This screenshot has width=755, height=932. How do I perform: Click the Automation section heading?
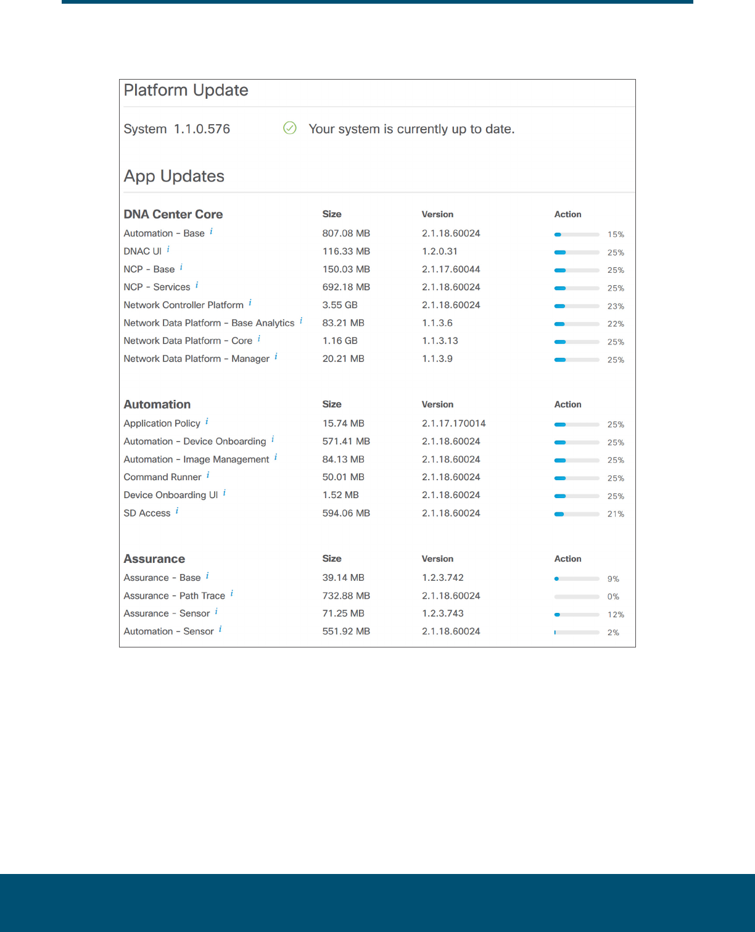(x=157, y=404)
